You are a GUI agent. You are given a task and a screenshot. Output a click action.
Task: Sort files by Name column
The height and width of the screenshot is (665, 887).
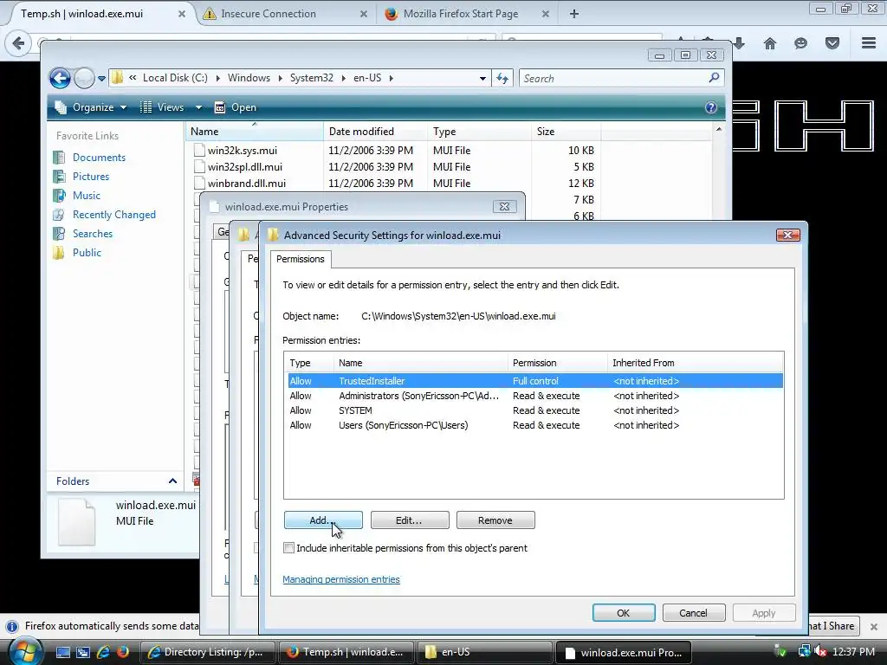click(255, 132)
